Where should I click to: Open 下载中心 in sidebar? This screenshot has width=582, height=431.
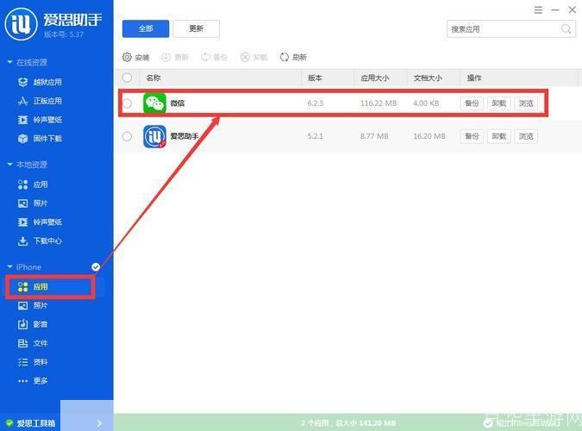point(40,241)
